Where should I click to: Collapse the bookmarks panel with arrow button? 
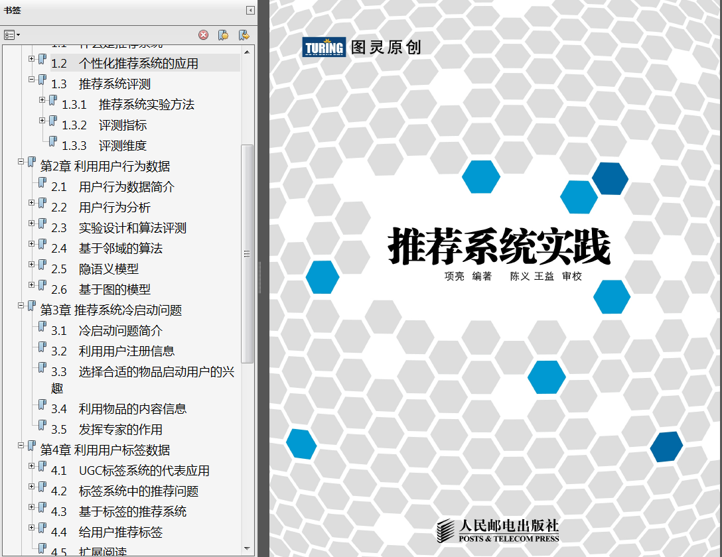click(250, 10)
